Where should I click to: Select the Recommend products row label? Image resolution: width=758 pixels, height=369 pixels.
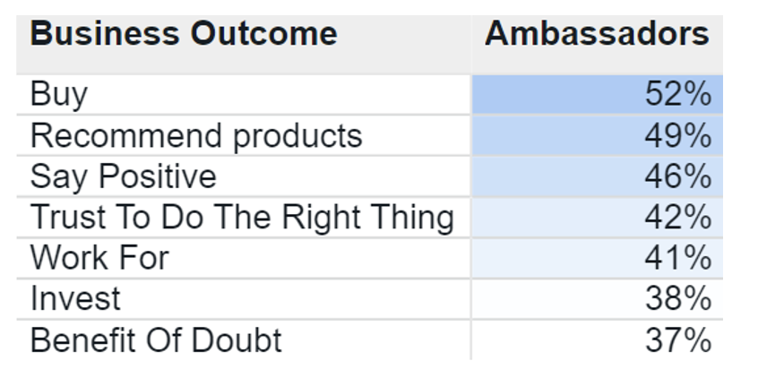click(196, 136)
